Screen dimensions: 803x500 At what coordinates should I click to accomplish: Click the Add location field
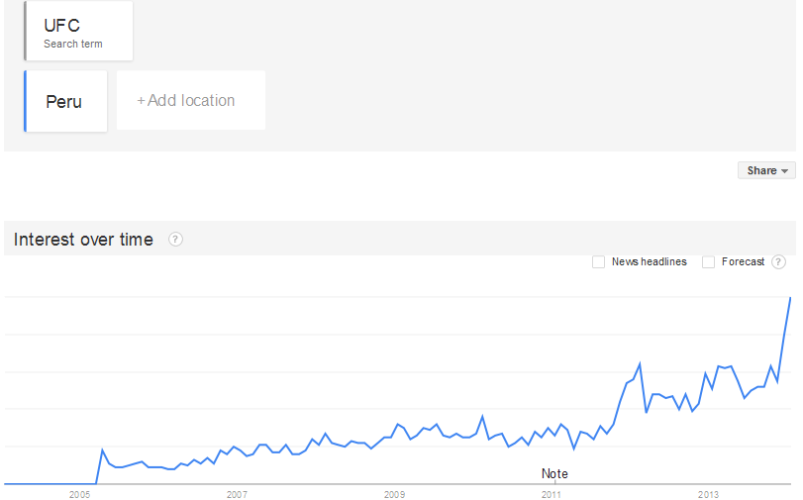[x=190, y=100]
